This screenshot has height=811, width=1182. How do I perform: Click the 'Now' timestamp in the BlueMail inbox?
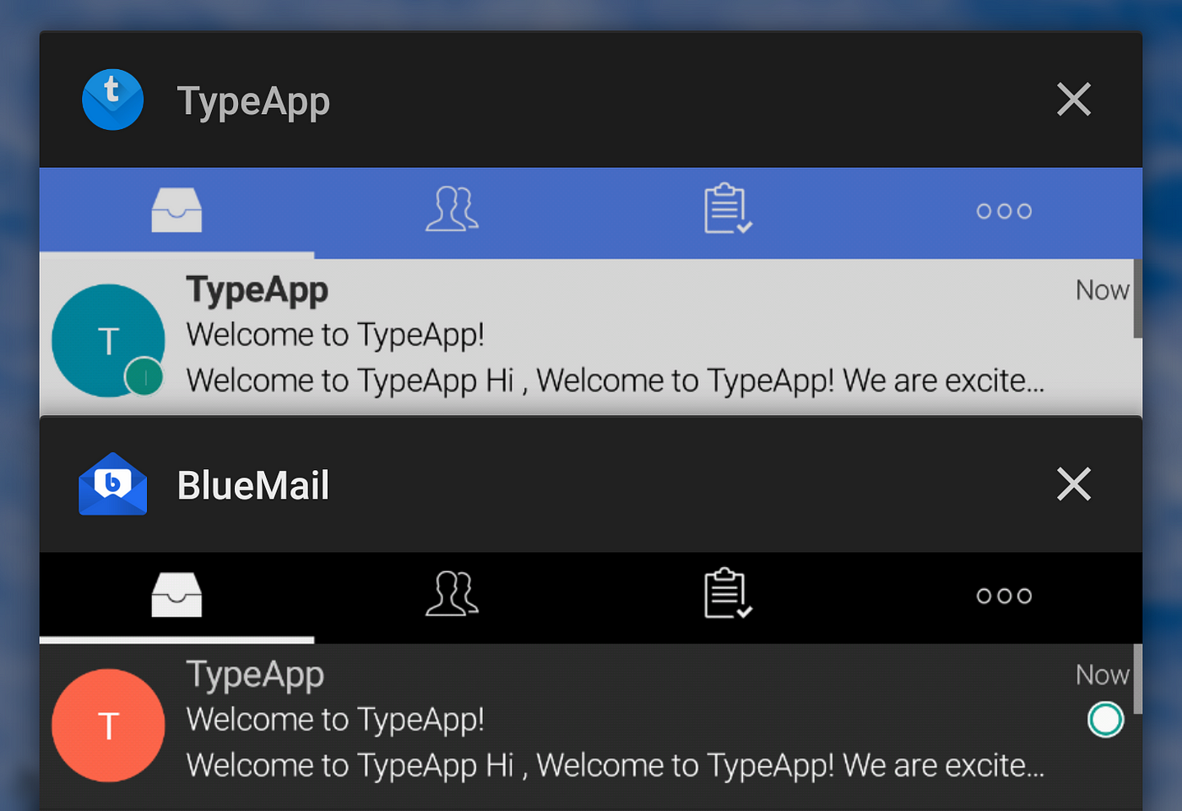click(1102, 675)
